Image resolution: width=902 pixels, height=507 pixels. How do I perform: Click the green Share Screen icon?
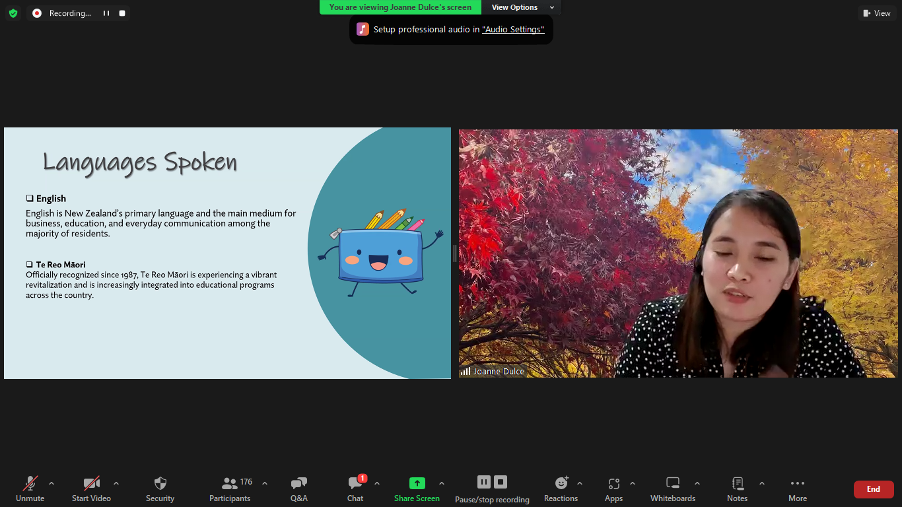417,483
